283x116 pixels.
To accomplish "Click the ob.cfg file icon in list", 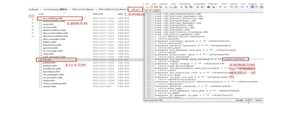I will [x=40, y=59].
